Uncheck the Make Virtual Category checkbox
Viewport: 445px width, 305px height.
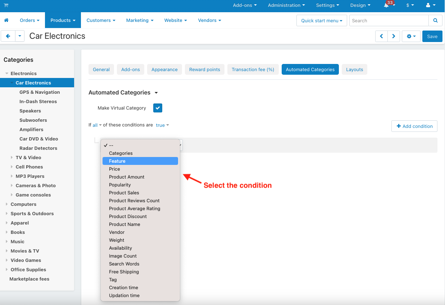coord(158,108)
